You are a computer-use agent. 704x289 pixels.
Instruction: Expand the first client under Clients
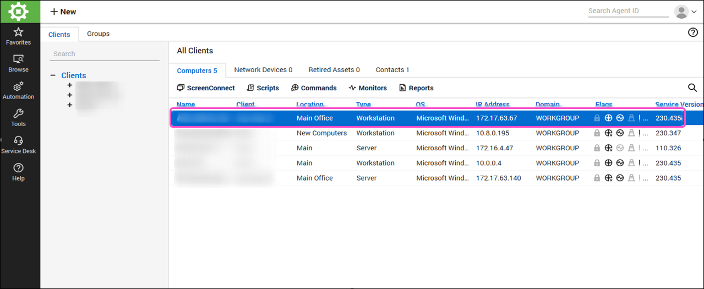(x=70, y=85)
